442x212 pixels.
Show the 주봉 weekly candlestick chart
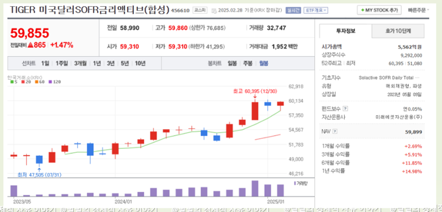pos(248,63)
